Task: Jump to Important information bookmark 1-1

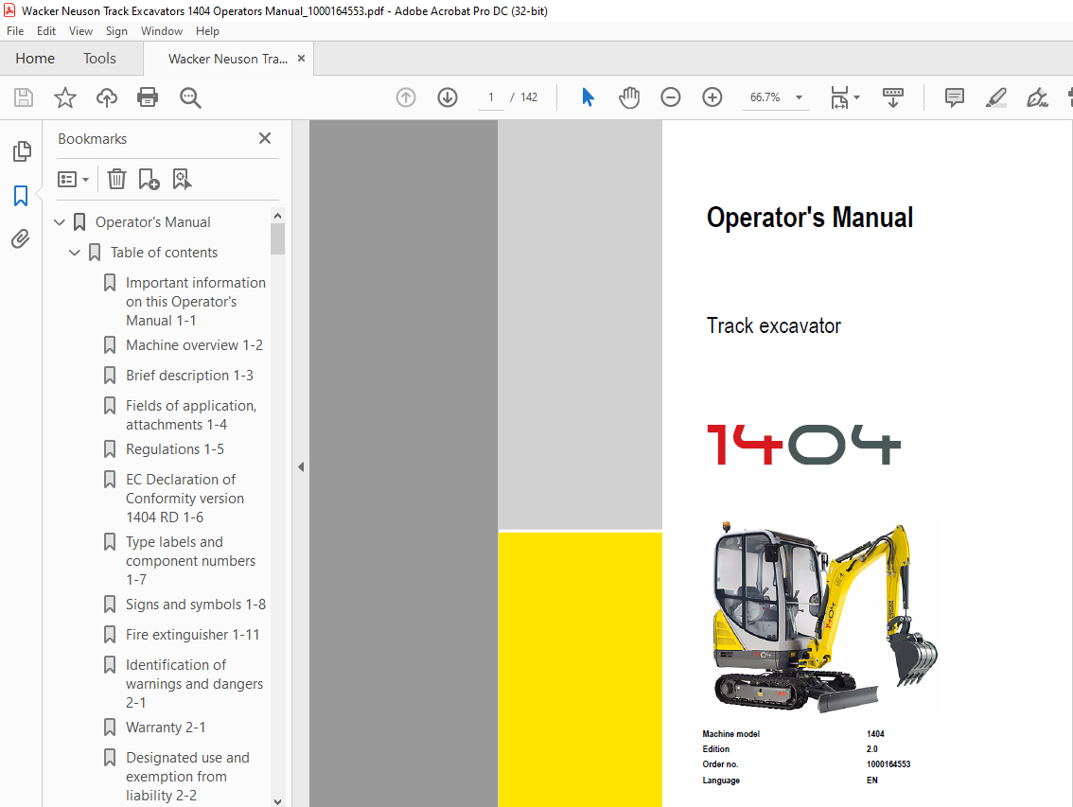Action: [x=196, y=301]
